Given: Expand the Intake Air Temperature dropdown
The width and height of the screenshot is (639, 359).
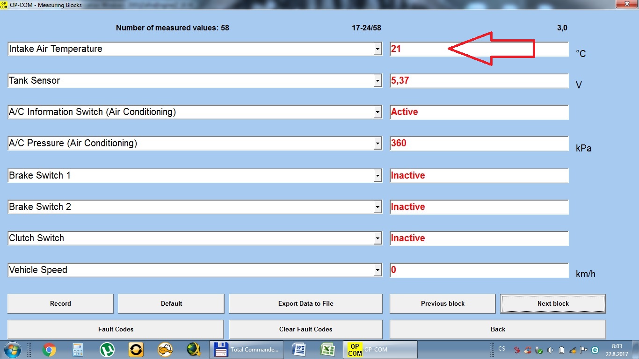Looking at the screenshot, I should pos(378,49).
